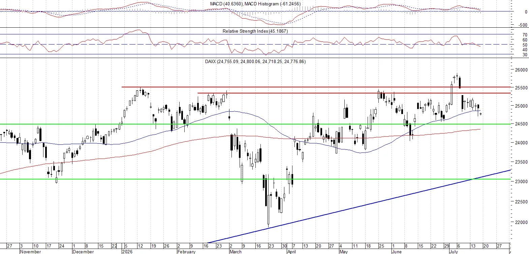This screenshot has width=529, height=254.
Task: Click the MACD -500 axis label
Action: (523, 25)
